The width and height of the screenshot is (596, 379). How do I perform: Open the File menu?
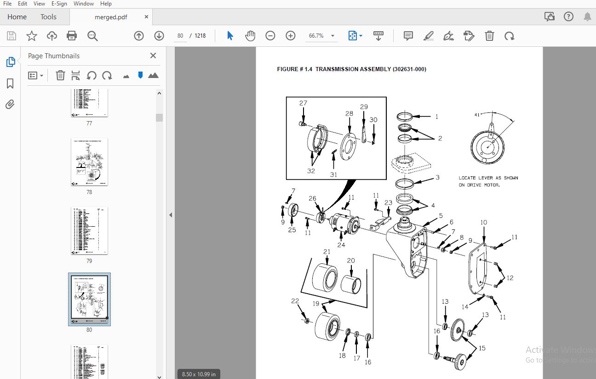(x=7, y=4)
